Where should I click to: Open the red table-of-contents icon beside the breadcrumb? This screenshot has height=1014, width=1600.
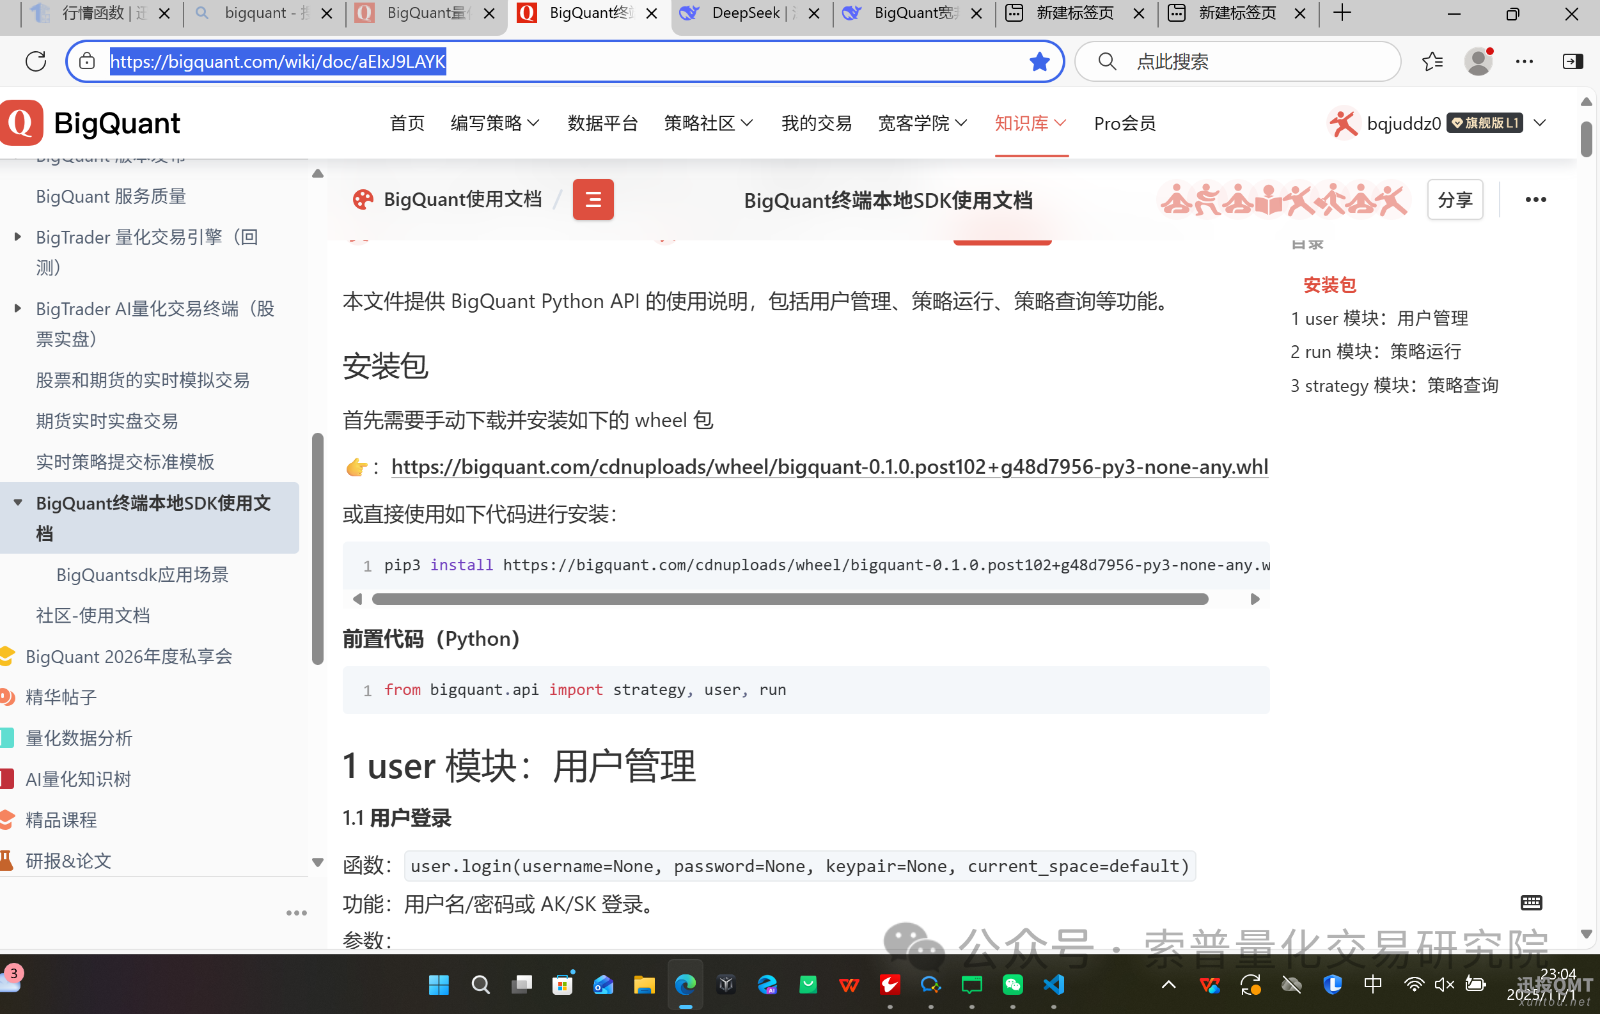(x=593, y=199)
